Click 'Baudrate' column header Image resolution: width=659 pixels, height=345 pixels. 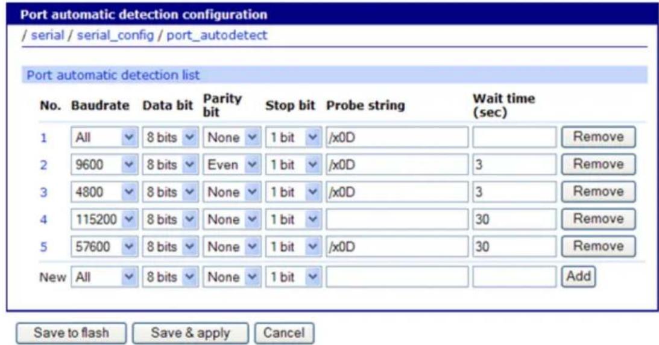coord(100,105)
